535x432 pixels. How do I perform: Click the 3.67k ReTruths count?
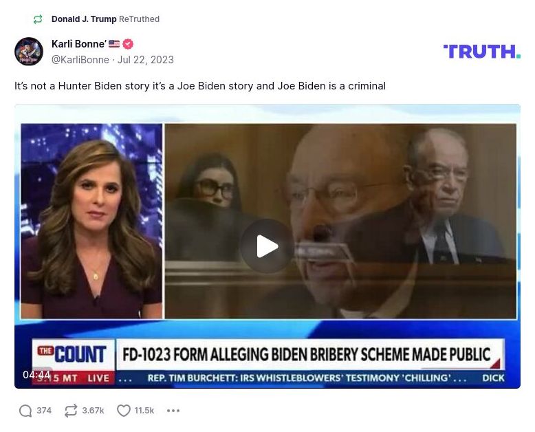pos(93,411)
